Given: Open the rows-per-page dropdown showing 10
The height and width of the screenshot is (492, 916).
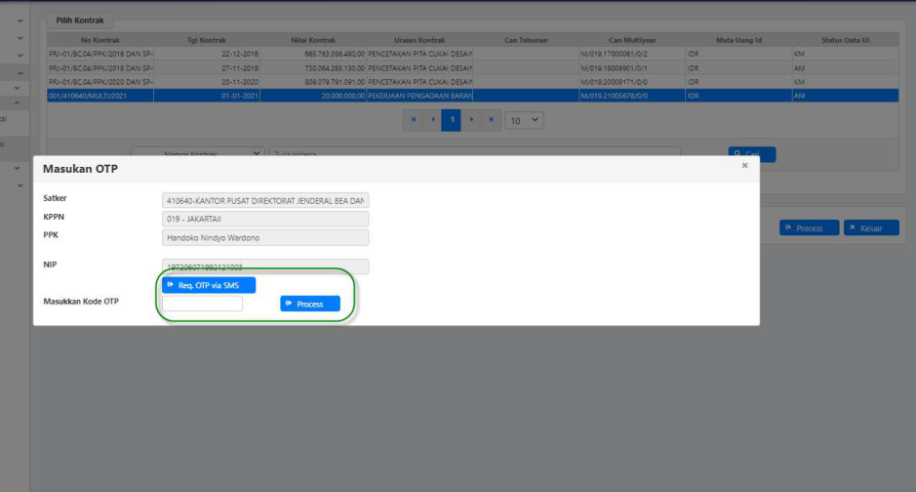Looking at the screenshot, I should pos(524,120).
